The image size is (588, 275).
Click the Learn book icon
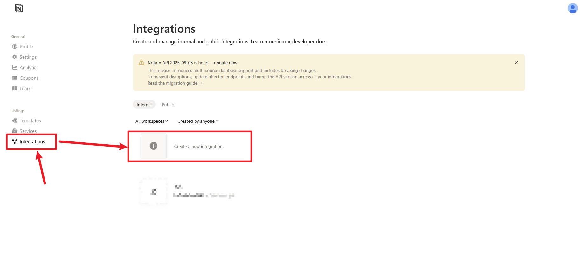15,88
